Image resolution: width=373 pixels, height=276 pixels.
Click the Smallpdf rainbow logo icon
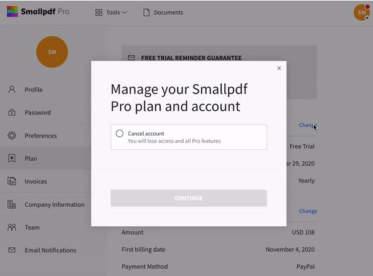tap(12, 11)
